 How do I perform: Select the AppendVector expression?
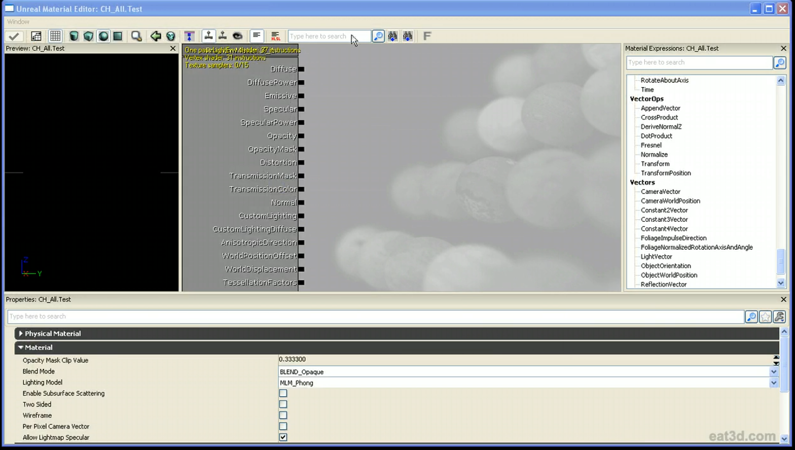[x=661, y=108]
